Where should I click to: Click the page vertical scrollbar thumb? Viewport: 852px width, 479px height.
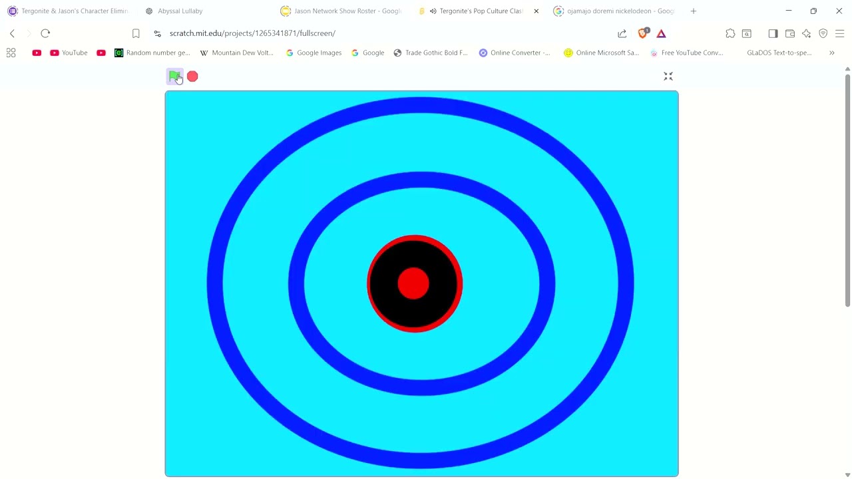[x=847, y=190]
